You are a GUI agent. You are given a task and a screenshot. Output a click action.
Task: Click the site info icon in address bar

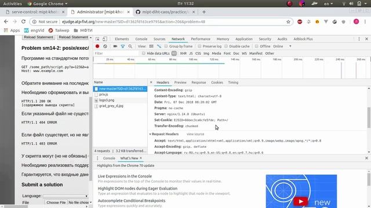point(34,22)
